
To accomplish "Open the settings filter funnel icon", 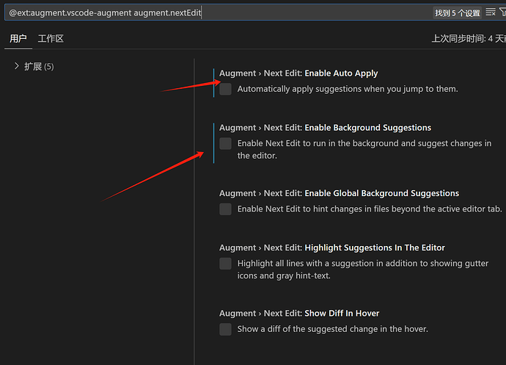I will point(503,12).
